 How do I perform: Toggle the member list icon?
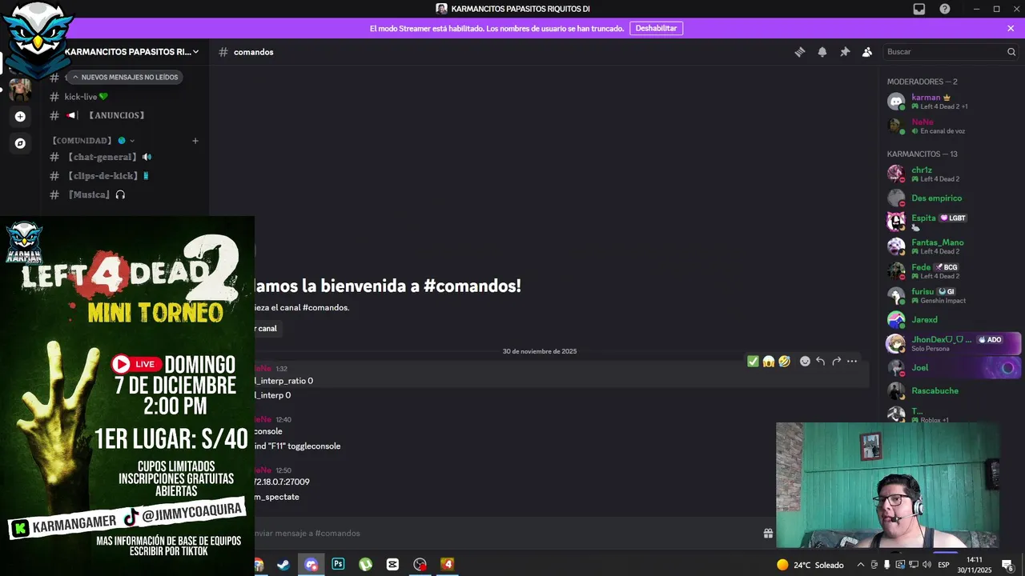click(866, 52)
